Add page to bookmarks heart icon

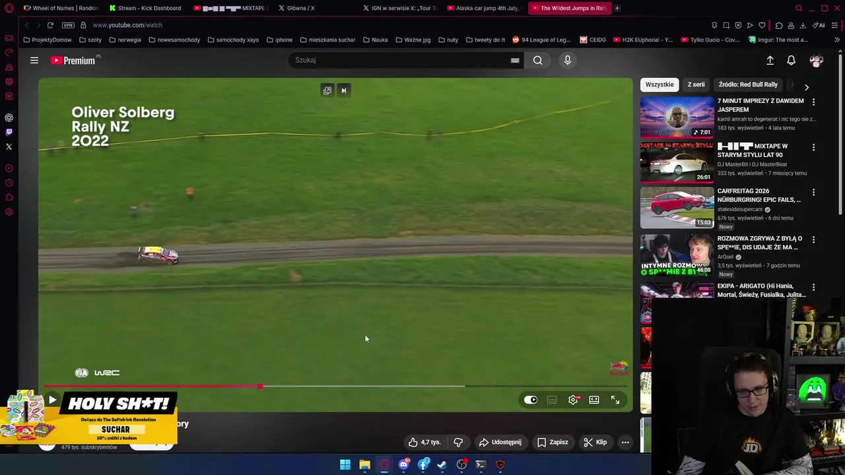[762, 25]
